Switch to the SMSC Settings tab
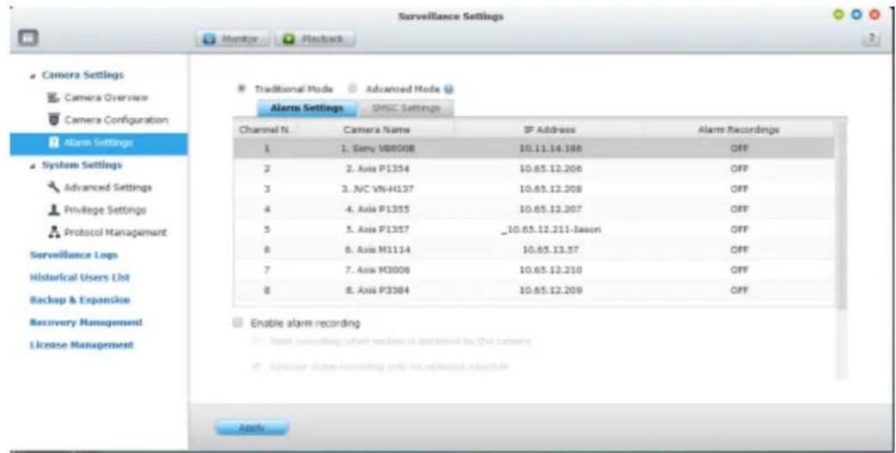The height and width of the screenshot is (453, 896). coord(405,108)
